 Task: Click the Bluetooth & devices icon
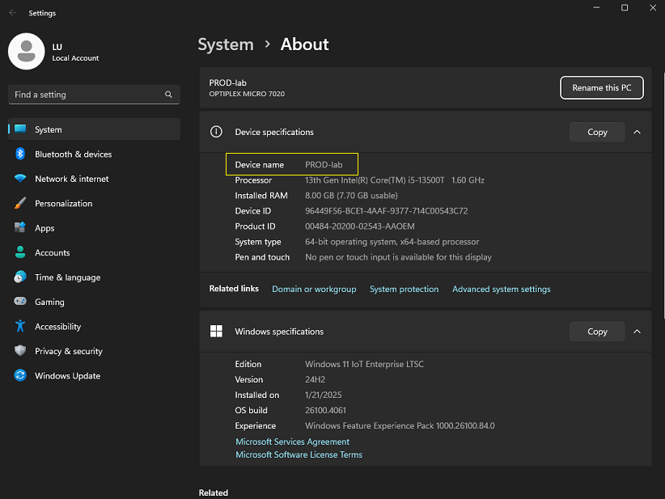pos(20,154)
